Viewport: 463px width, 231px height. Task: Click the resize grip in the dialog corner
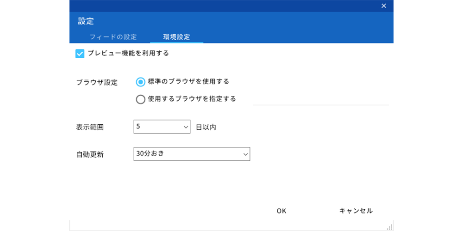pos(390,227)
